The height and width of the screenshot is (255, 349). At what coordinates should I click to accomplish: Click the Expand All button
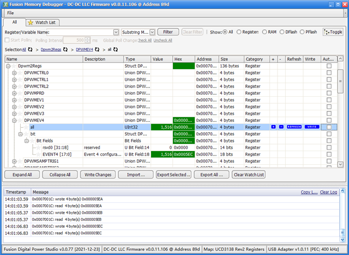(22, 175)
